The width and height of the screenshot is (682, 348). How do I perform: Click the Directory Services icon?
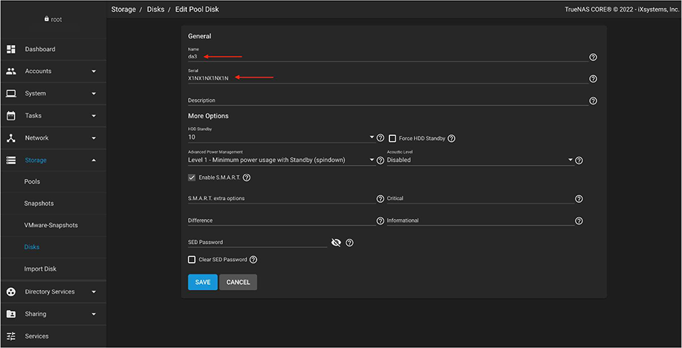coord(11,292)
